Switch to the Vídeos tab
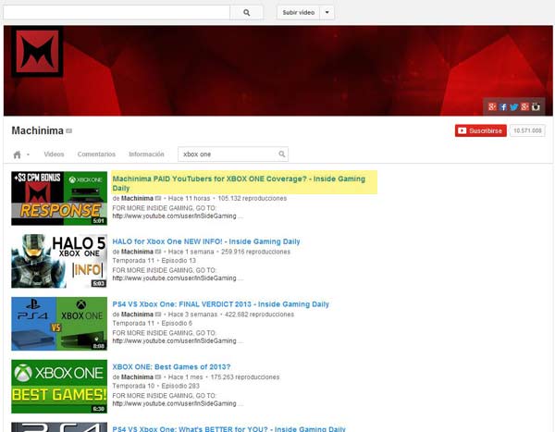 (54, 154)
